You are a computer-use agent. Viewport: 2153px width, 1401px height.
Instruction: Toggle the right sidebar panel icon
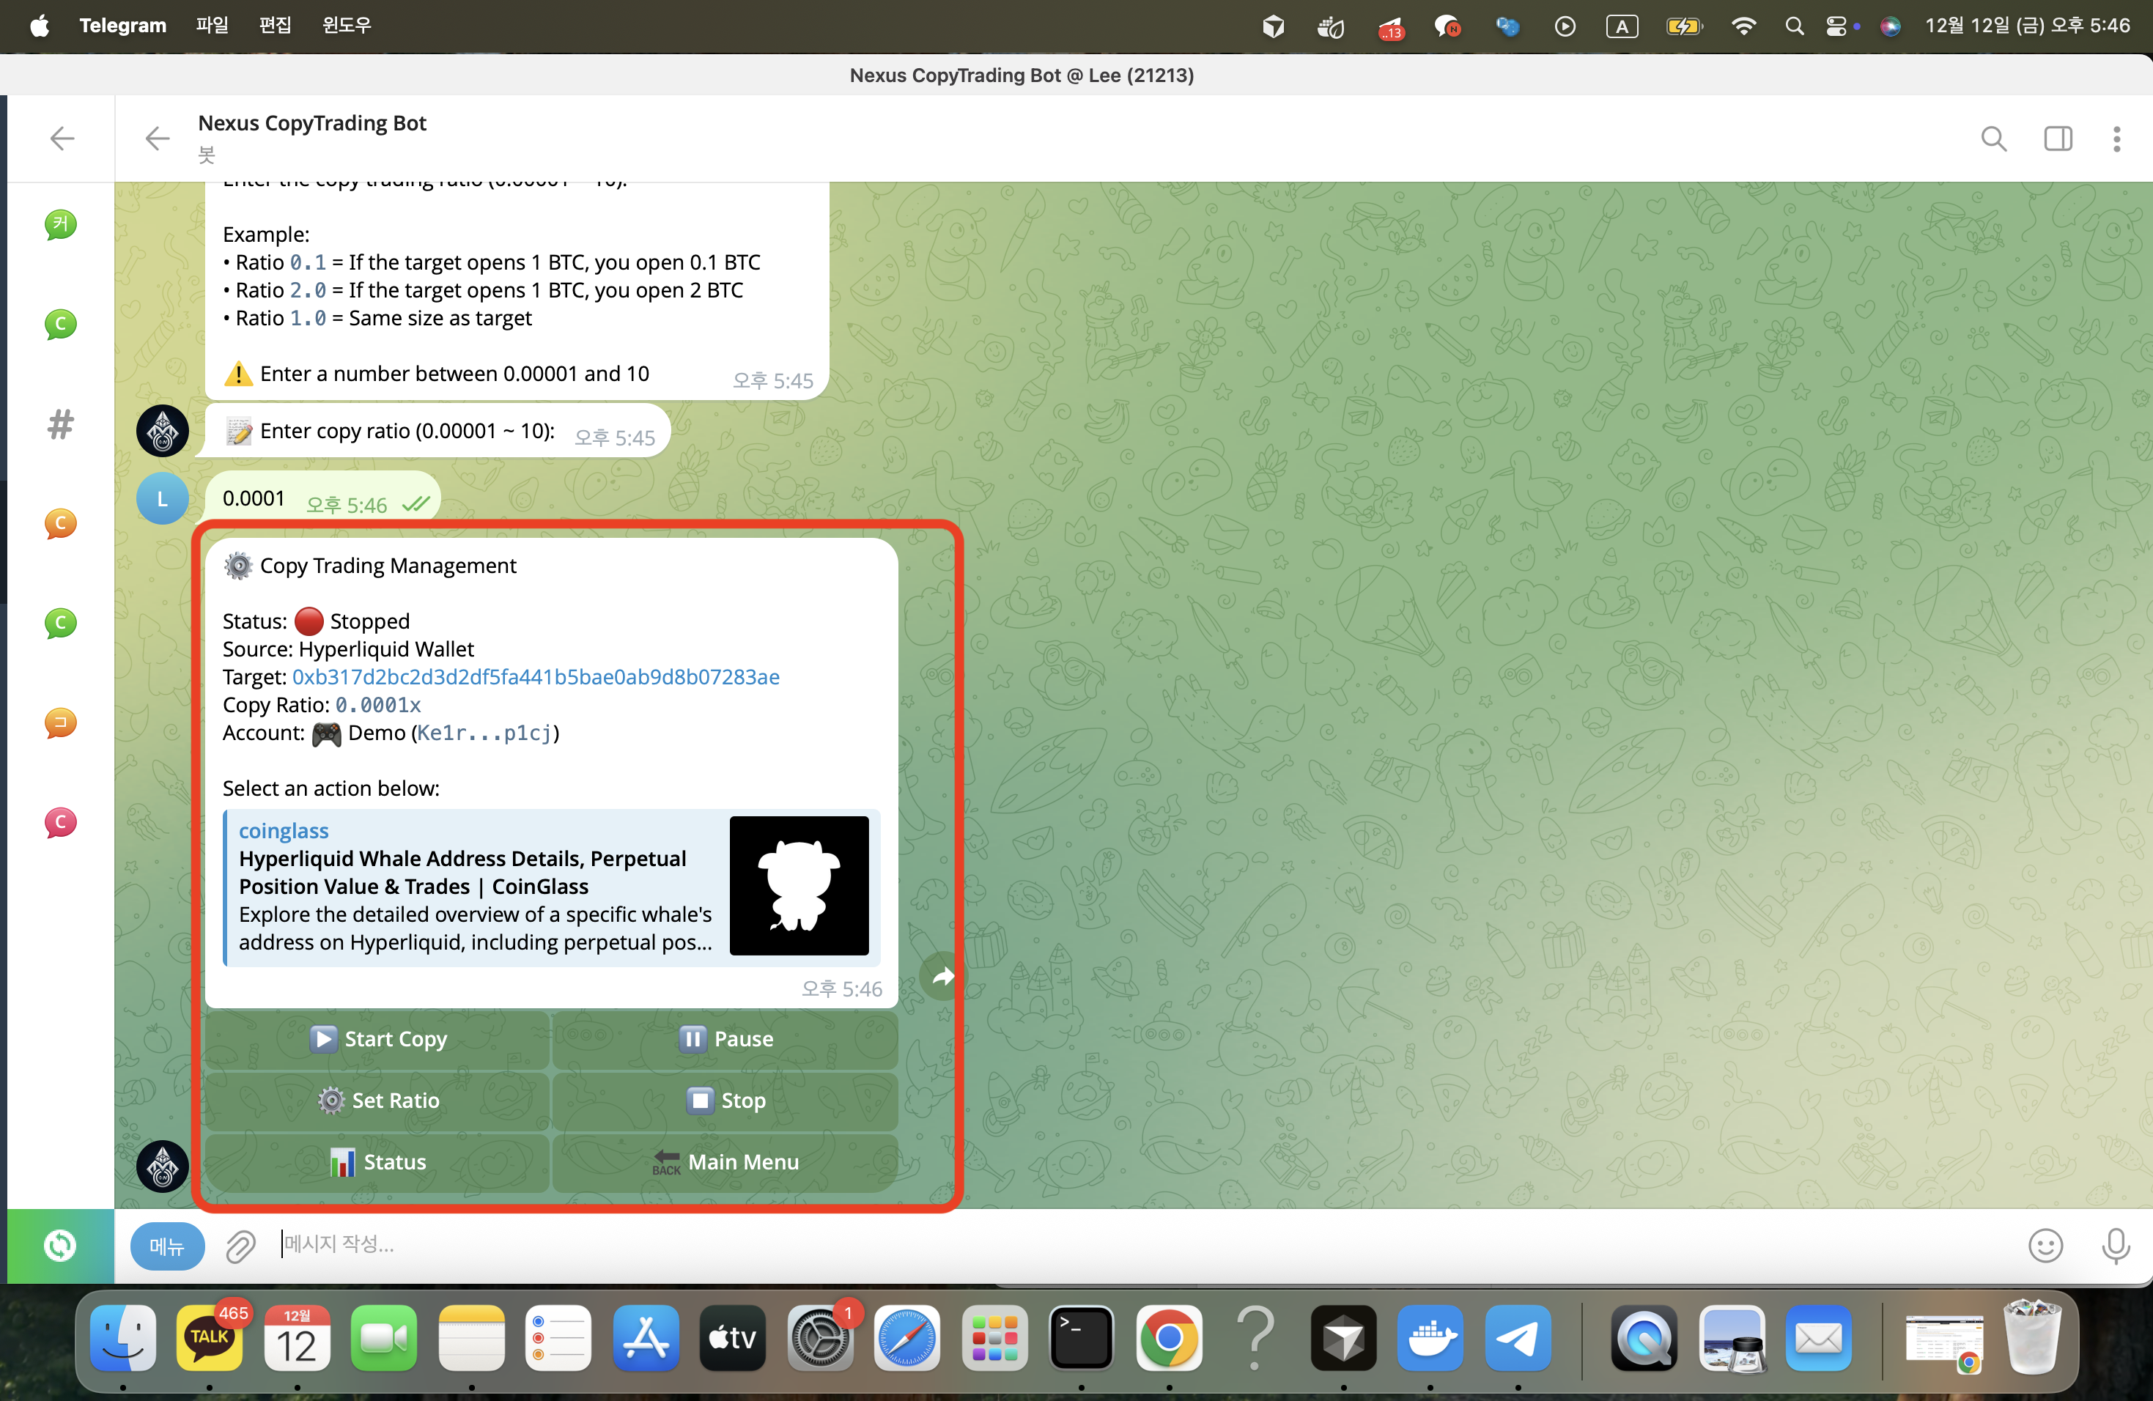pyautogui.click(x=2057, y=138)
